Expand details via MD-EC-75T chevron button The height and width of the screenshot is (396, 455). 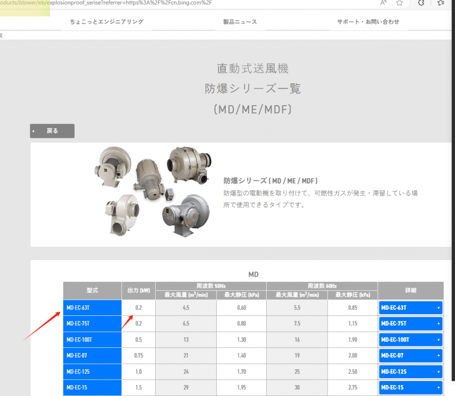[x=438, y=323]
